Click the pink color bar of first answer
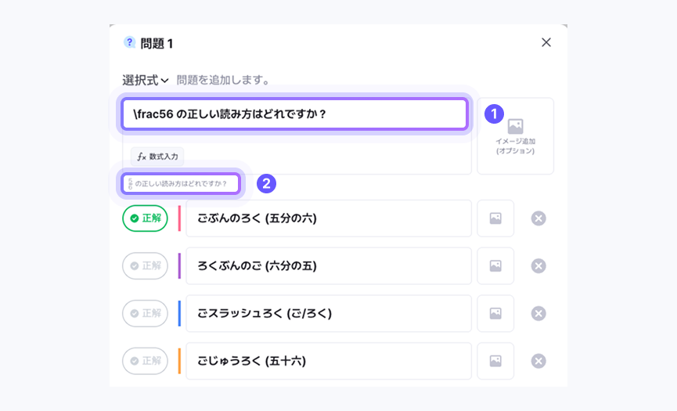 pyautogui.click(x=179, y=218)
